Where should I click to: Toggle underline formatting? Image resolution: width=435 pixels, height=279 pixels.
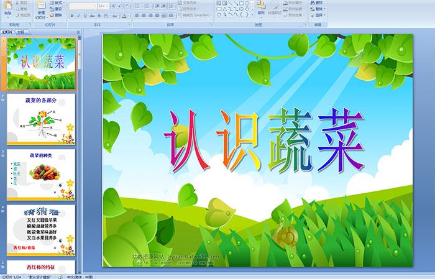tap(85, 16)
